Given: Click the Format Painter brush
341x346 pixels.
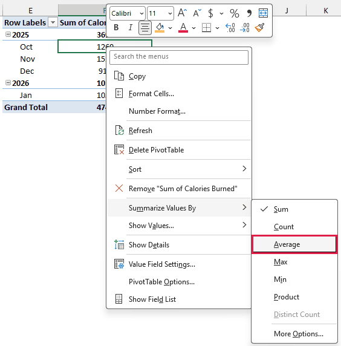Looking at the screenshot, I should 259,28.
